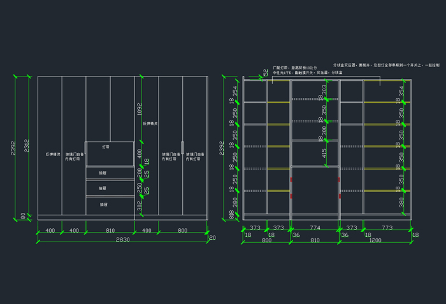The image size is (446, 304).
Task: Click the 灯带 label in the center compartment
Action: [x=106, y=147]
